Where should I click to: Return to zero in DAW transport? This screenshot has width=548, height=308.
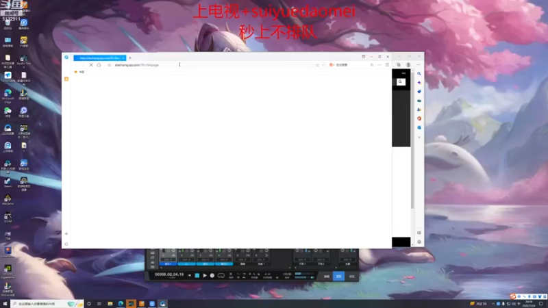190,276
